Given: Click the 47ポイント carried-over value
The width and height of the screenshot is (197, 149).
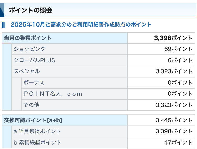Looking at the screenshot, I should pyautogui.click(x=178, y=142).
